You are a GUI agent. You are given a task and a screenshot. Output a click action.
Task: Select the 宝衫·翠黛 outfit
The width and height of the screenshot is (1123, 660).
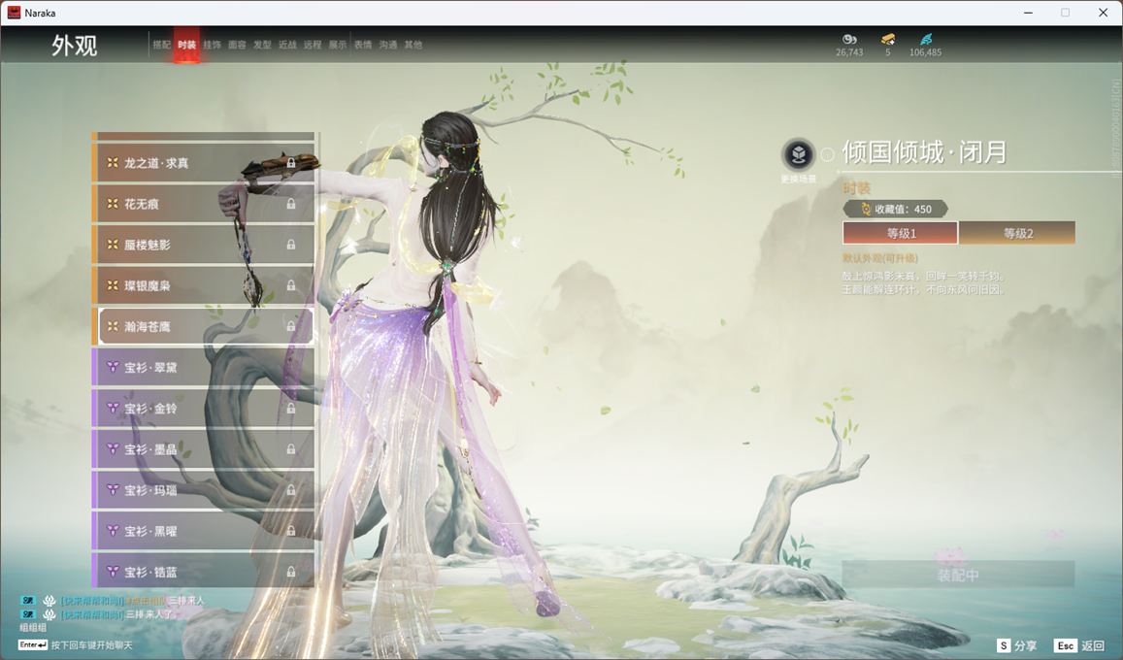[x=204, y=367]
